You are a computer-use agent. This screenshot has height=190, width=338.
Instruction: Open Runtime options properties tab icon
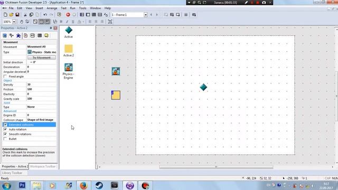26,35
